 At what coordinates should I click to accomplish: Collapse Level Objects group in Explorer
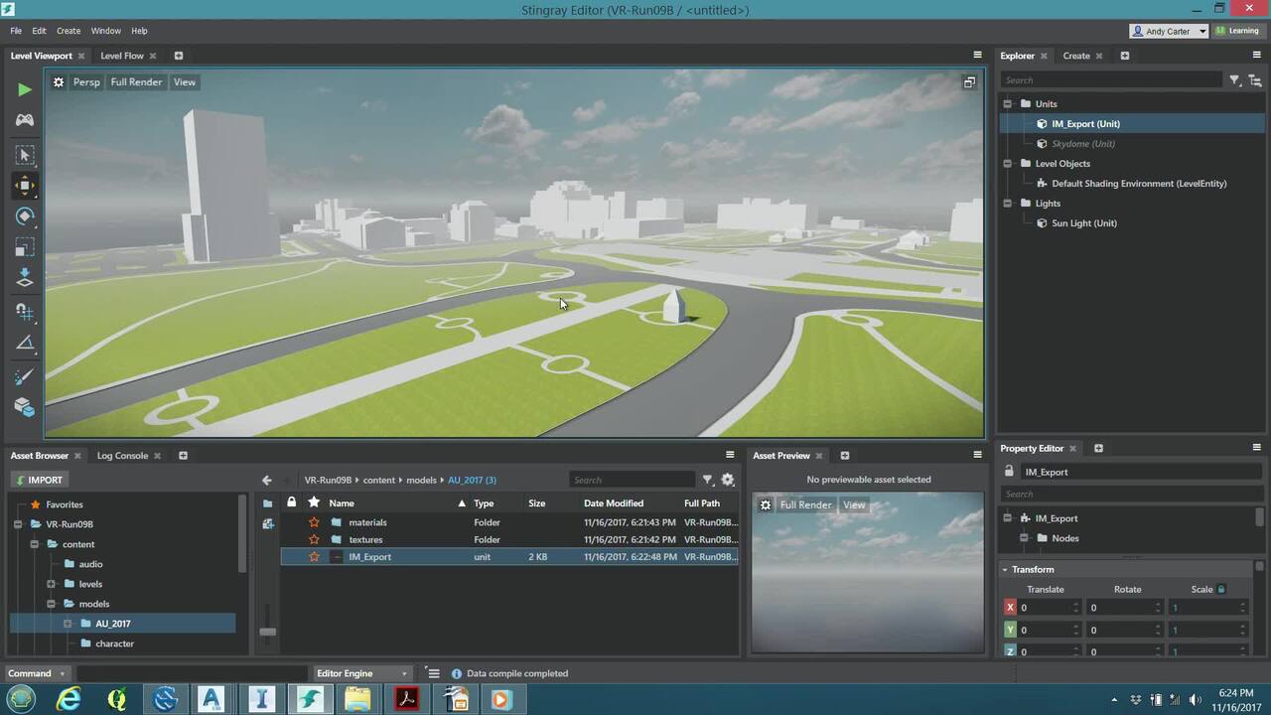pyautogui.click(x=1007, y=163)
